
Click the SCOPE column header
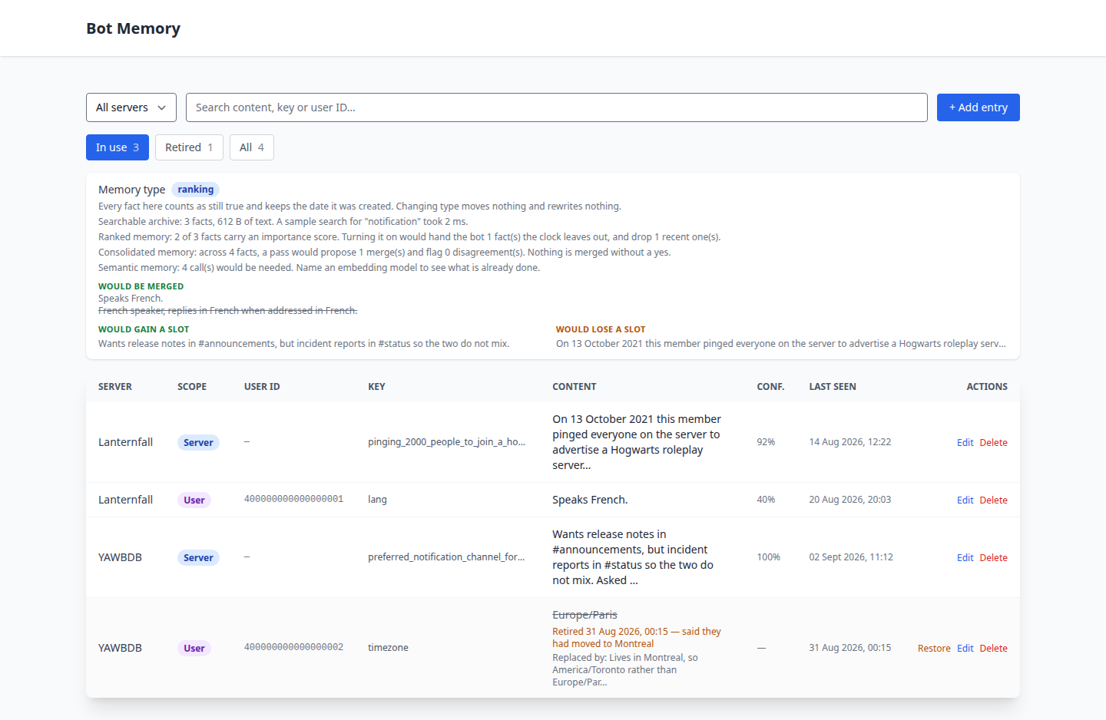pyautogui.click(x=192, y=387)
